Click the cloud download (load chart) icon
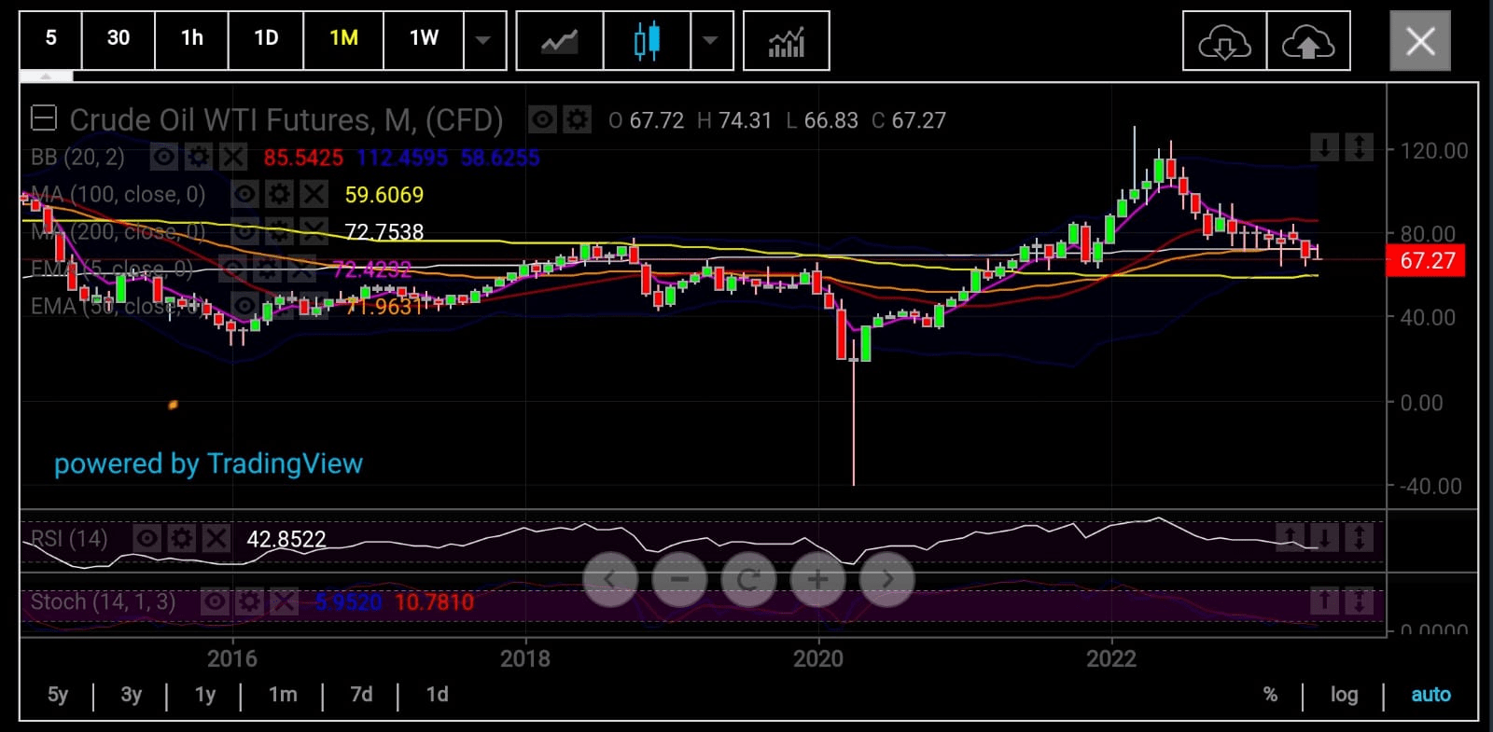1493x732 pixels. pos(1224,40)
